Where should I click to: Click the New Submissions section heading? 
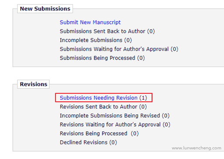point(45,9)
